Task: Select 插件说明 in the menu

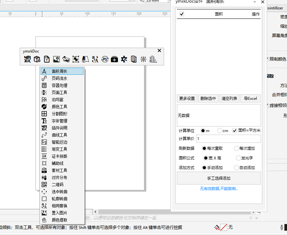Action: (62, 128)
